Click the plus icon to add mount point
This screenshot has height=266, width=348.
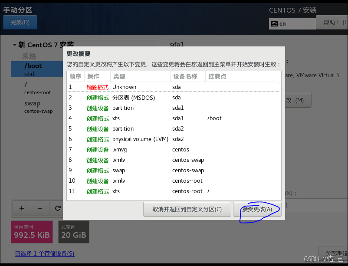[x=21, y=208]
